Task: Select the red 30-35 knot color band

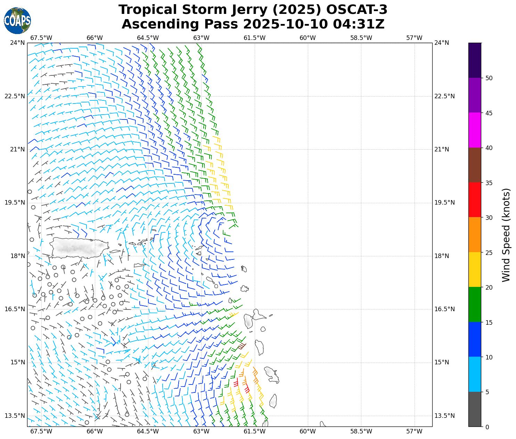Action: click(474, 200)
